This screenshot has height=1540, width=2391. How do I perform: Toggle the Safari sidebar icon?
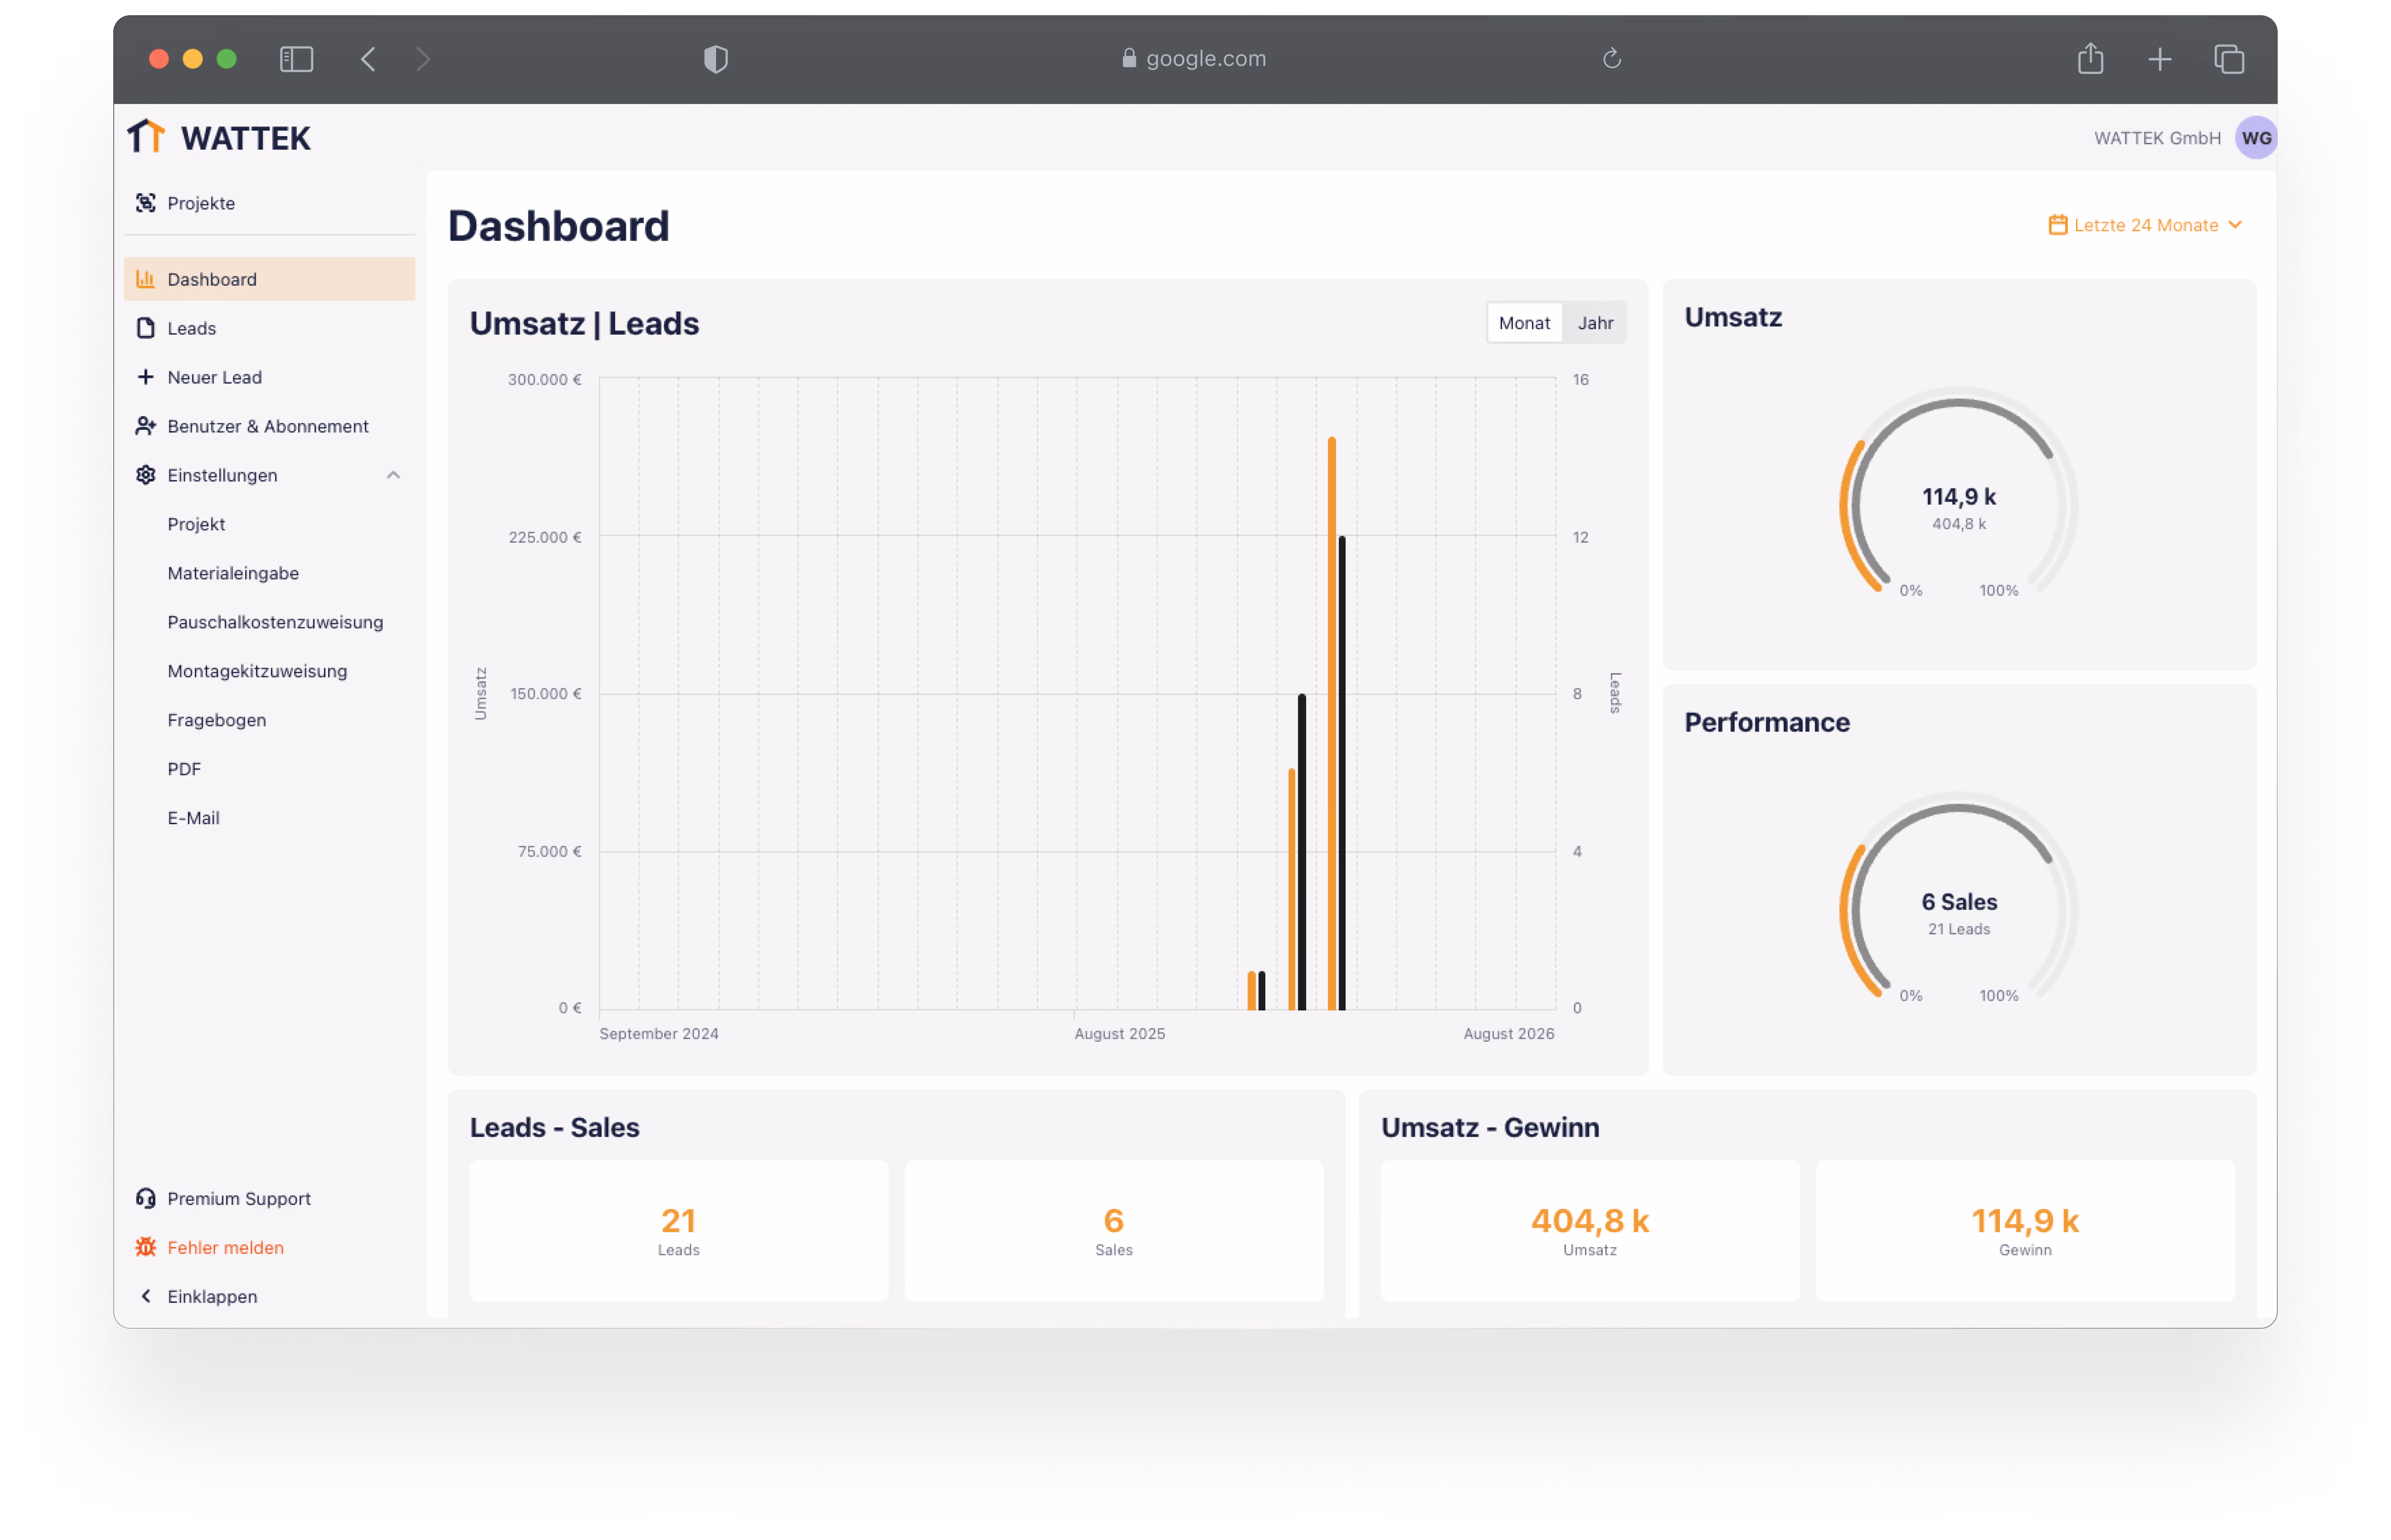297,59
